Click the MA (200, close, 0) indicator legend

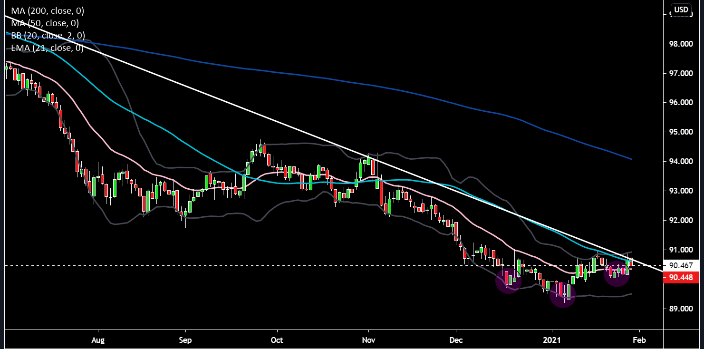click(48, 10)
